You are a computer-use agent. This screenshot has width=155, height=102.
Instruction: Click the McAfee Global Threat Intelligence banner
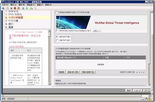click(x=101, y=23)
